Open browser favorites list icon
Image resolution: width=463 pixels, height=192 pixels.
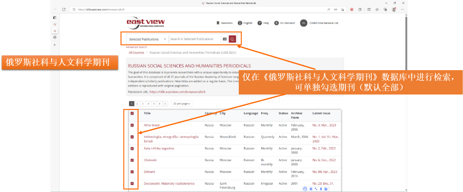377,9
